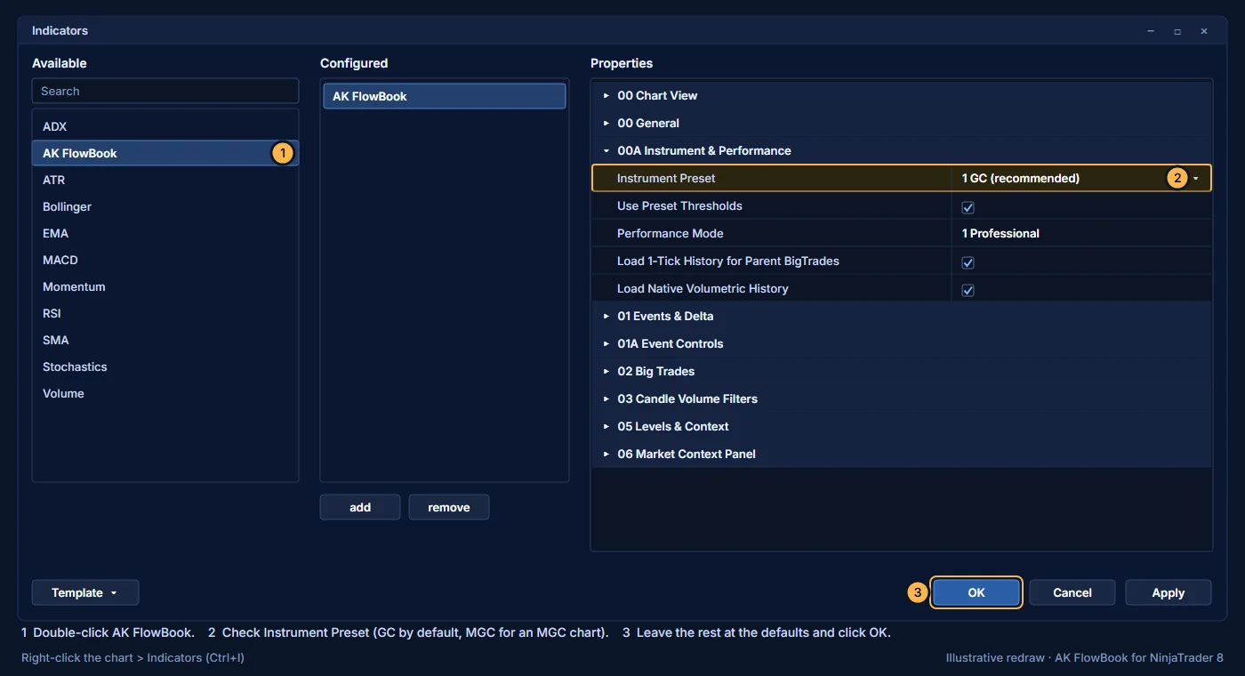This screenshot has height=676, width=1245.
Task: Expand the 01A Event Controls section
Action: [x=902, y=343]
